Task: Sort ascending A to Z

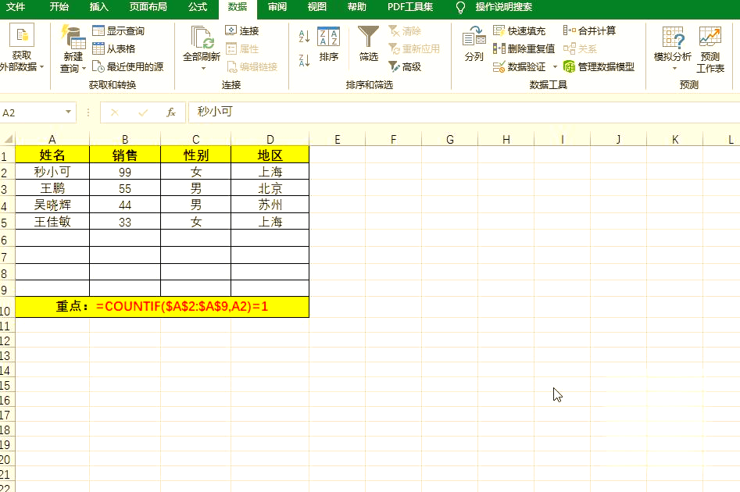Action: (x=305, y=37)
